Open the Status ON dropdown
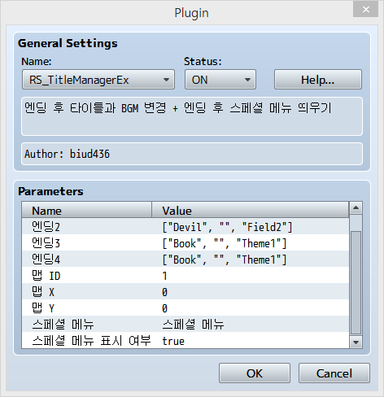 [x=220, y=80]
